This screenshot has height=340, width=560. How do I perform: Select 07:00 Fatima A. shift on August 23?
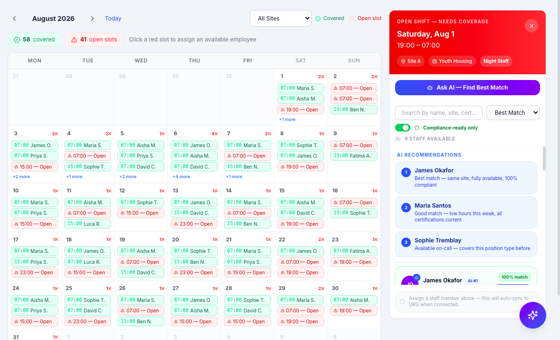click(354, 251)
